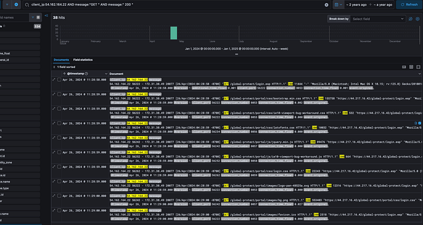Expand document row for login.esp request
Screen dimensions: 423x225
point(54,80)
